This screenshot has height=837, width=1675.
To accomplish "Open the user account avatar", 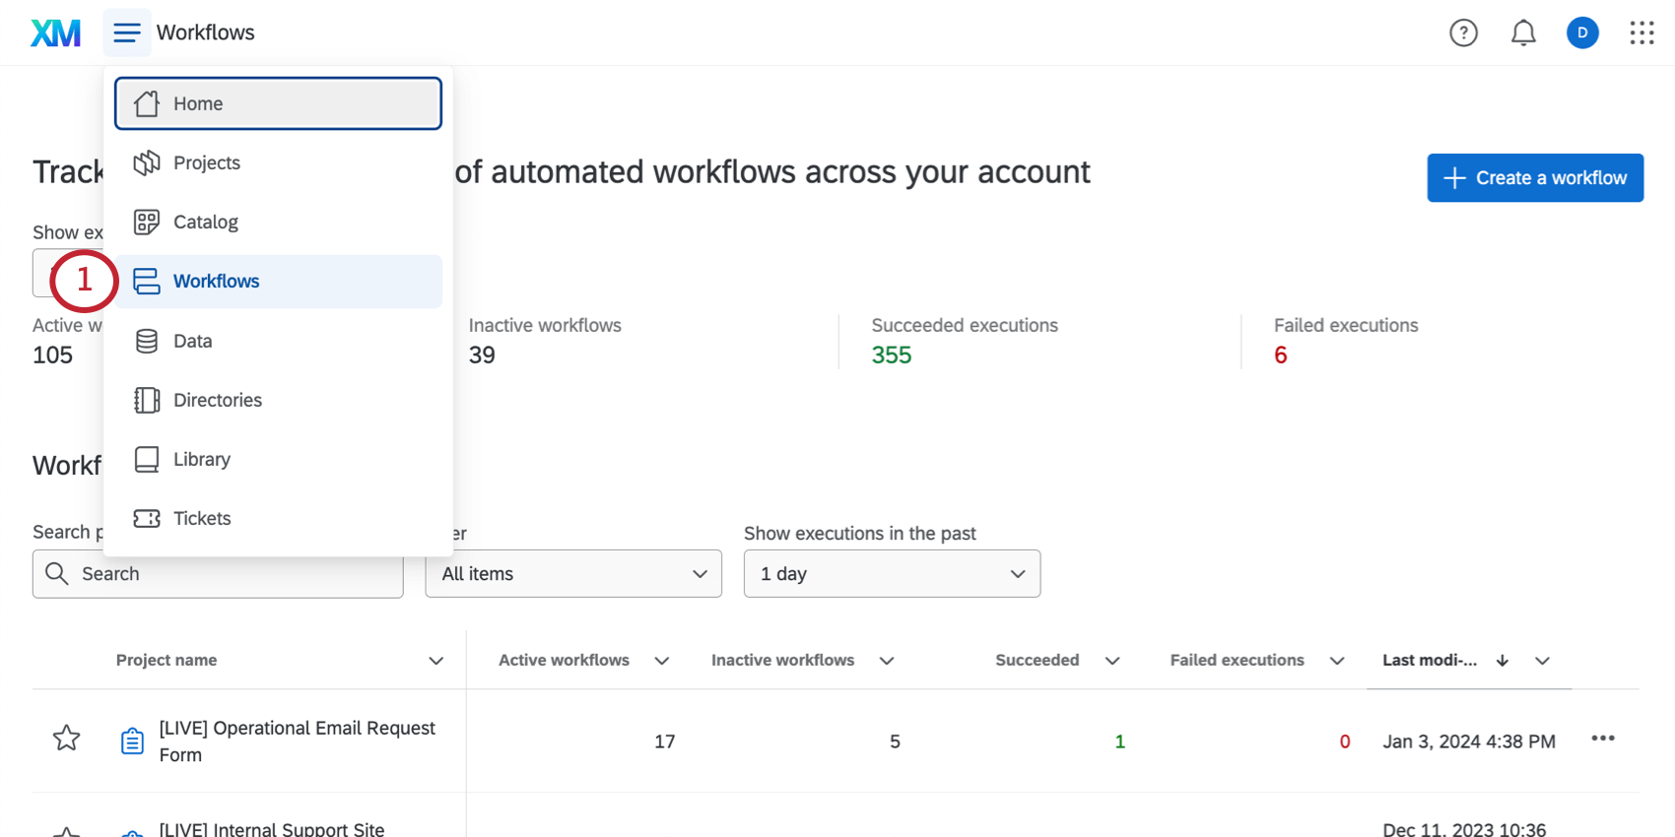I will coord(1582,32).
